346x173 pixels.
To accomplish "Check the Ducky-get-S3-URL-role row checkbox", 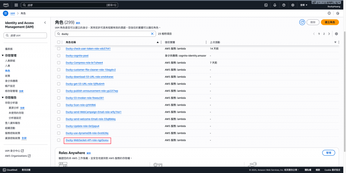I will (x=59, y=84).
